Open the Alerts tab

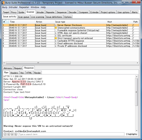(134, 12)
